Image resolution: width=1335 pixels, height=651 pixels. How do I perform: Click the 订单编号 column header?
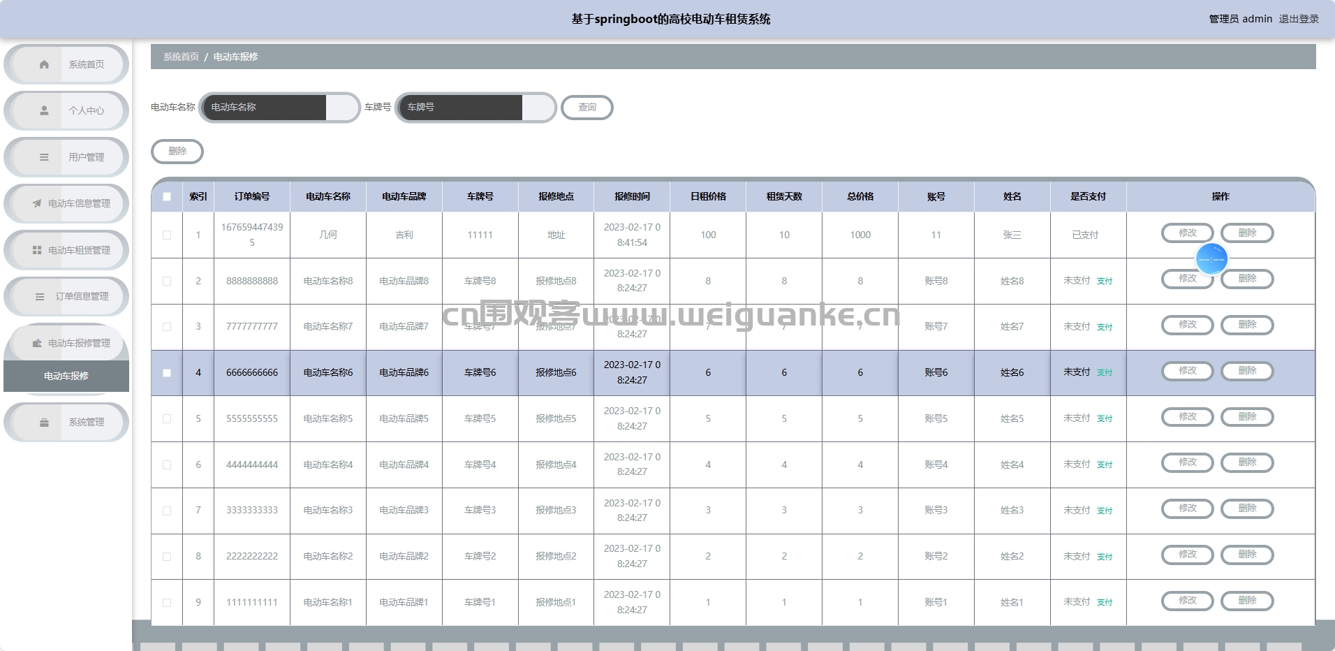pos(252,196)
